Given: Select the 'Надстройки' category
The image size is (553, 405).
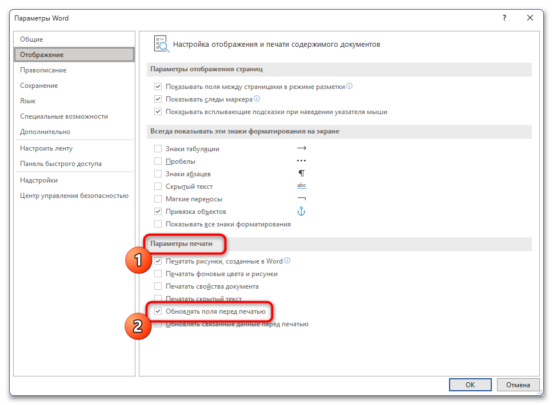Looking at the screenshot, I should tap(74, 180).
